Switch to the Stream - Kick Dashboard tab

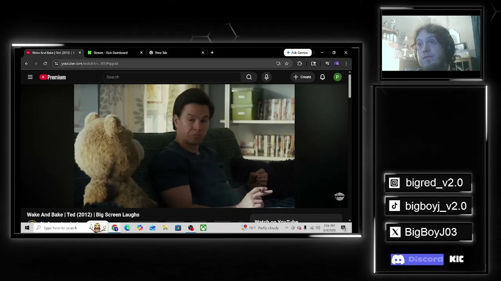(x=114, y=53)
